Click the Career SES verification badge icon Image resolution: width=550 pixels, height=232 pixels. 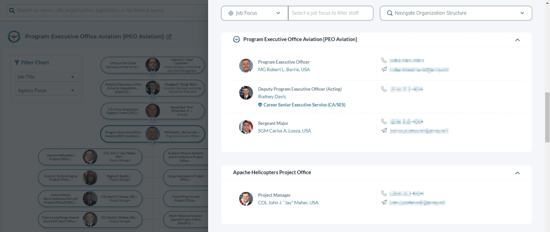(x=260, y=105)
